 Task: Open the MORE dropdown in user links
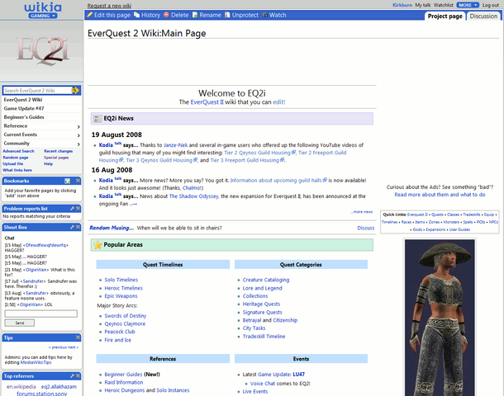(x=468, y=5)
